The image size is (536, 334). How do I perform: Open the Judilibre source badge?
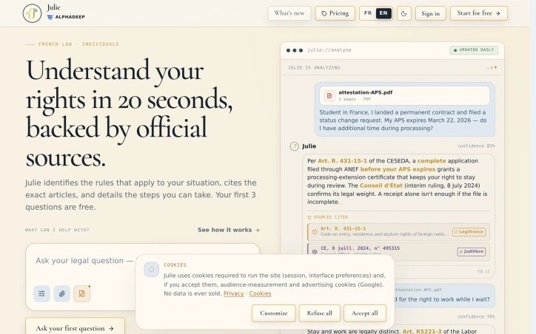tap(471, 252)
